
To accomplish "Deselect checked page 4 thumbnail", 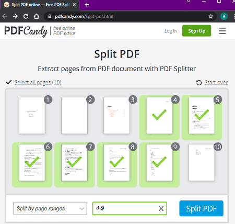I will [x=159, y=116].
